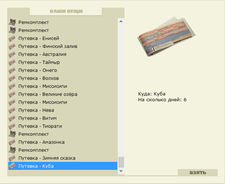The width and height of the screenshot is (225, 184).
Task: Click the large ticket booklet preview image
Action: coord(167,37)
